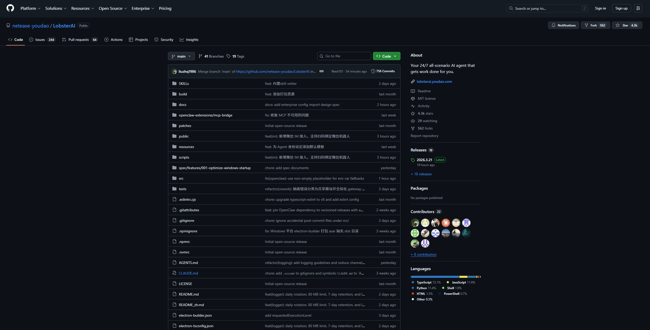Click the GitHub Octocat logo
650x330 pixels.
(x=10, y=8)
